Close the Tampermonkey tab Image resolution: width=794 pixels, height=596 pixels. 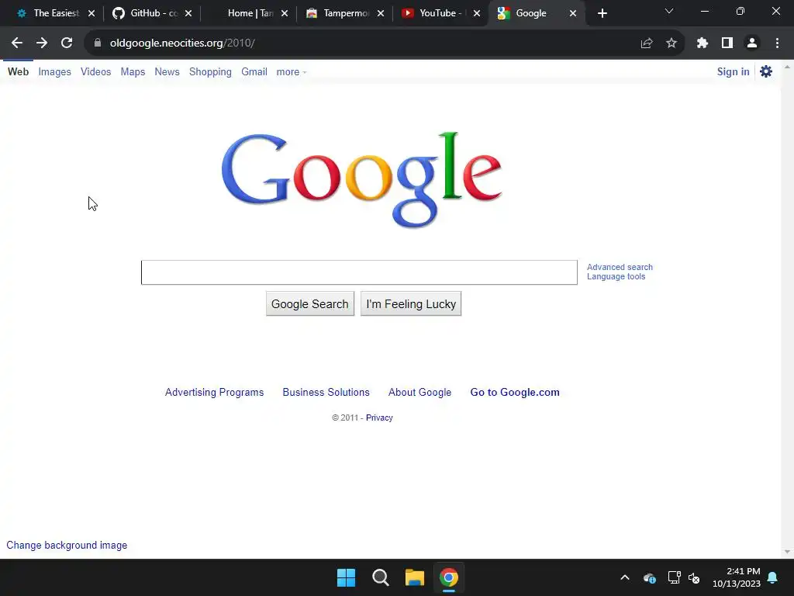(x=381, y=13)
